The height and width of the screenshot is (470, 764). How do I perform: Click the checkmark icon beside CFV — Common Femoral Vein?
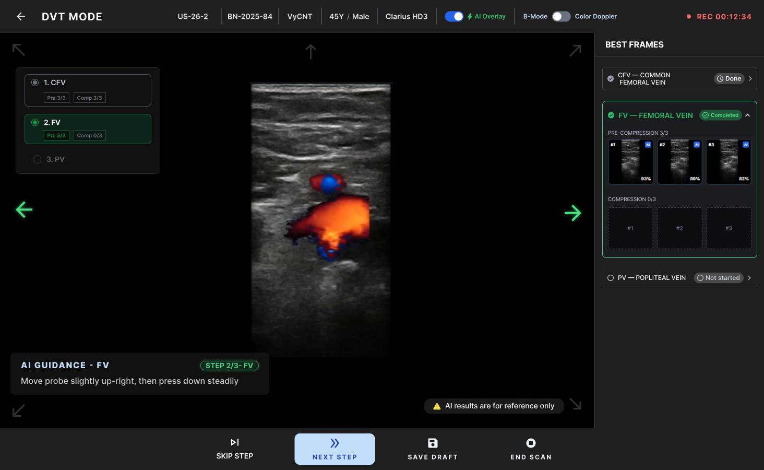tap(611, 79)
